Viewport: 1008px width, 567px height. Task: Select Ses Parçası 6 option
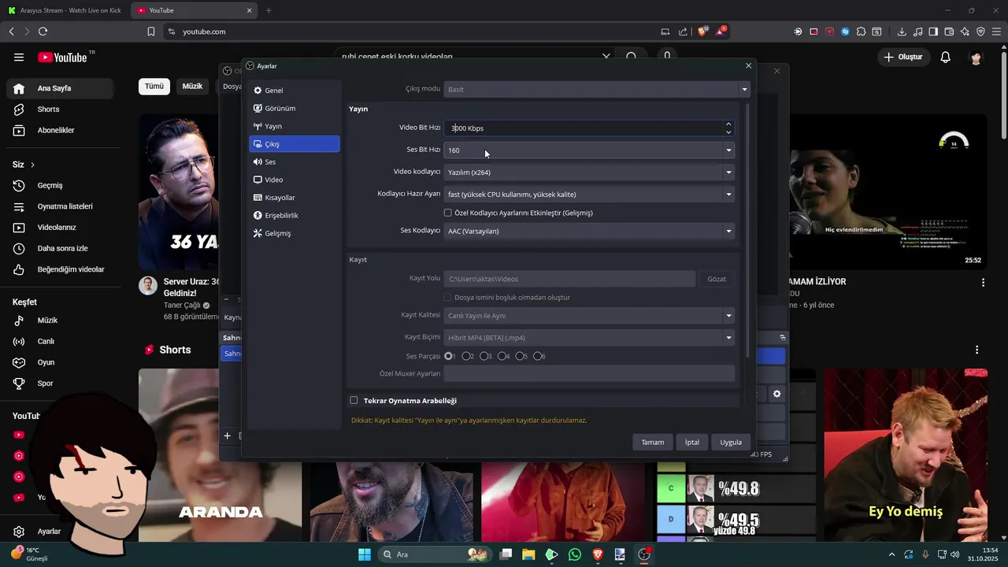(x=539, y=356)
